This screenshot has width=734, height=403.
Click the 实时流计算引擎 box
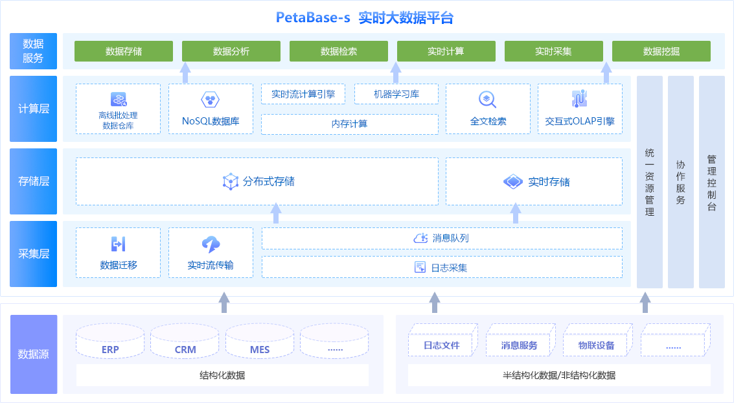click(303, 94)
